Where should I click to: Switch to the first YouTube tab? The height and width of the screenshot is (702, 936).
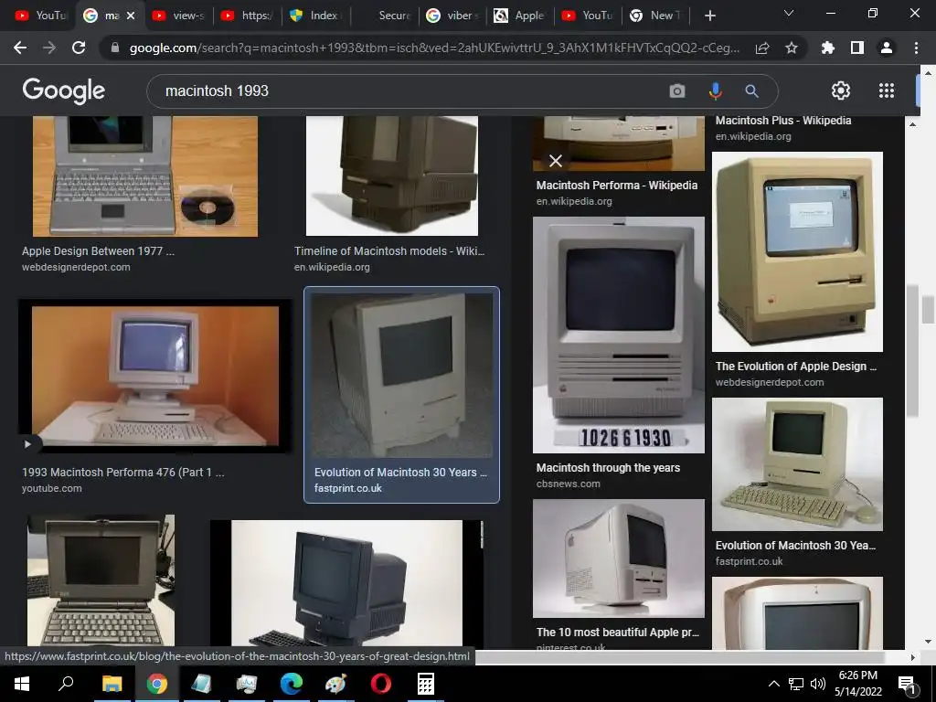[x=40, y=16]
